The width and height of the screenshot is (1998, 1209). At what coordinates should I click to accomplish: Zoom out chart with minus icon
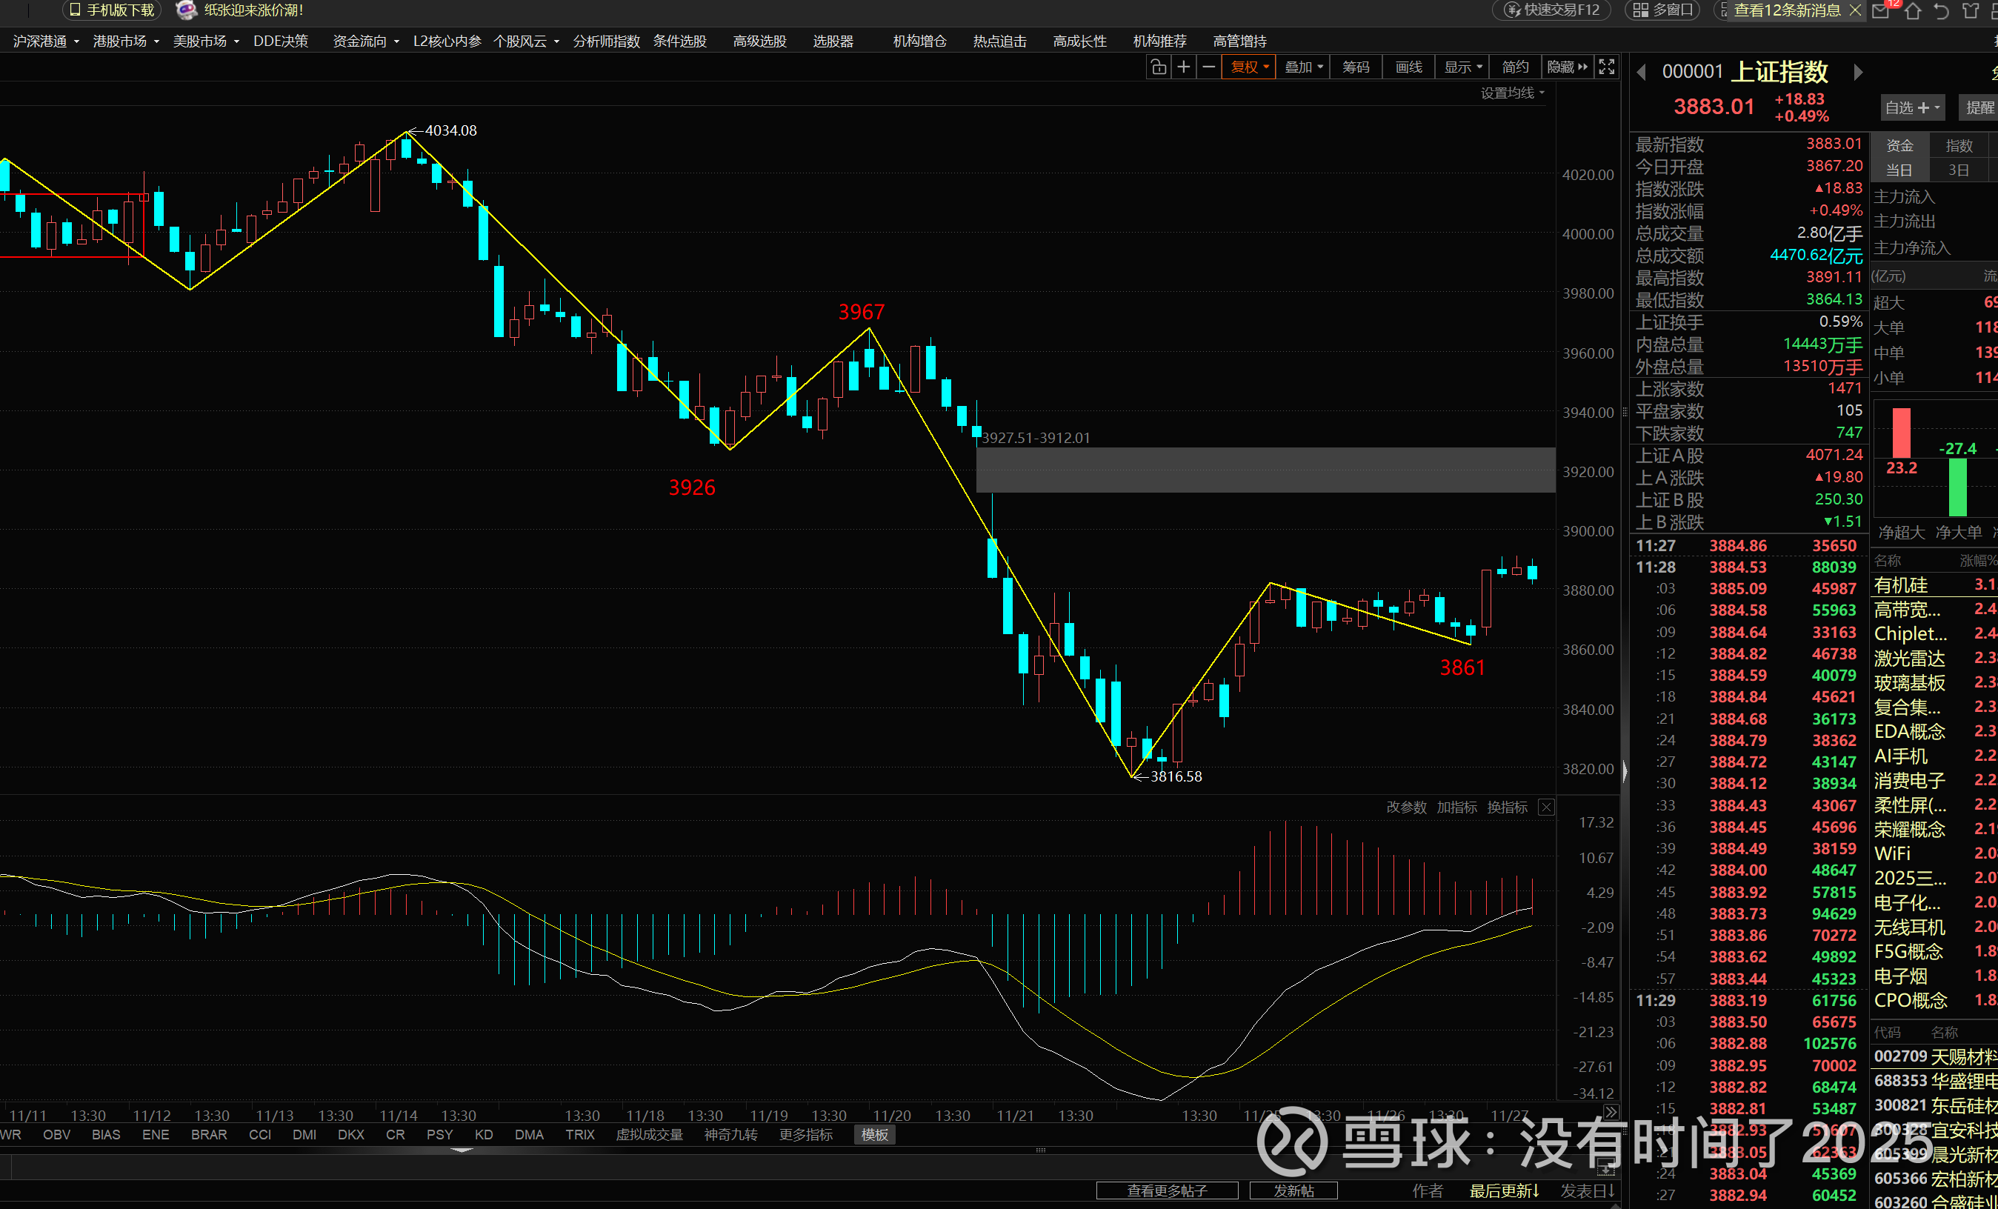click(x=1208, y=67)
